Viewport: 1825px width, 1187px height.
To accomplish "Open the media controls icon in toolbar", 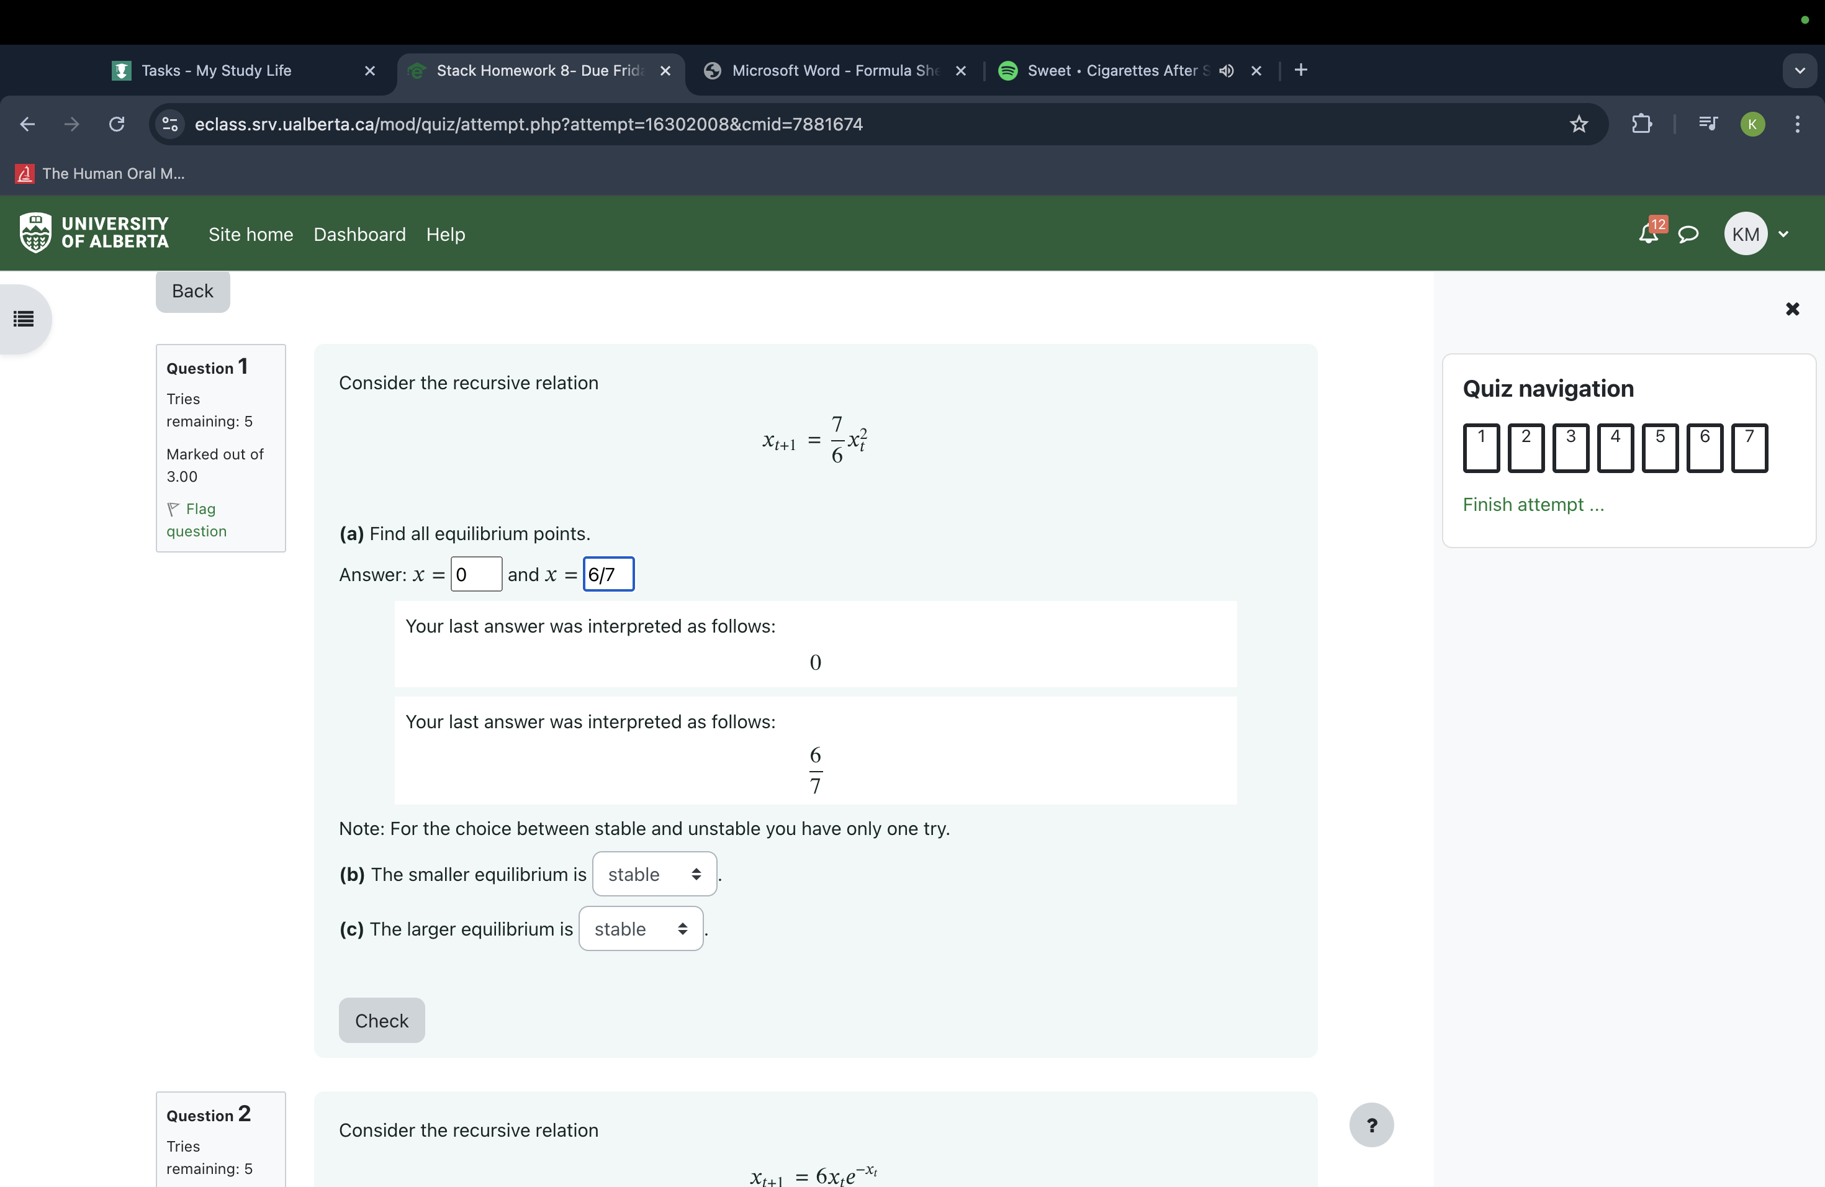I will [1708, 124].
